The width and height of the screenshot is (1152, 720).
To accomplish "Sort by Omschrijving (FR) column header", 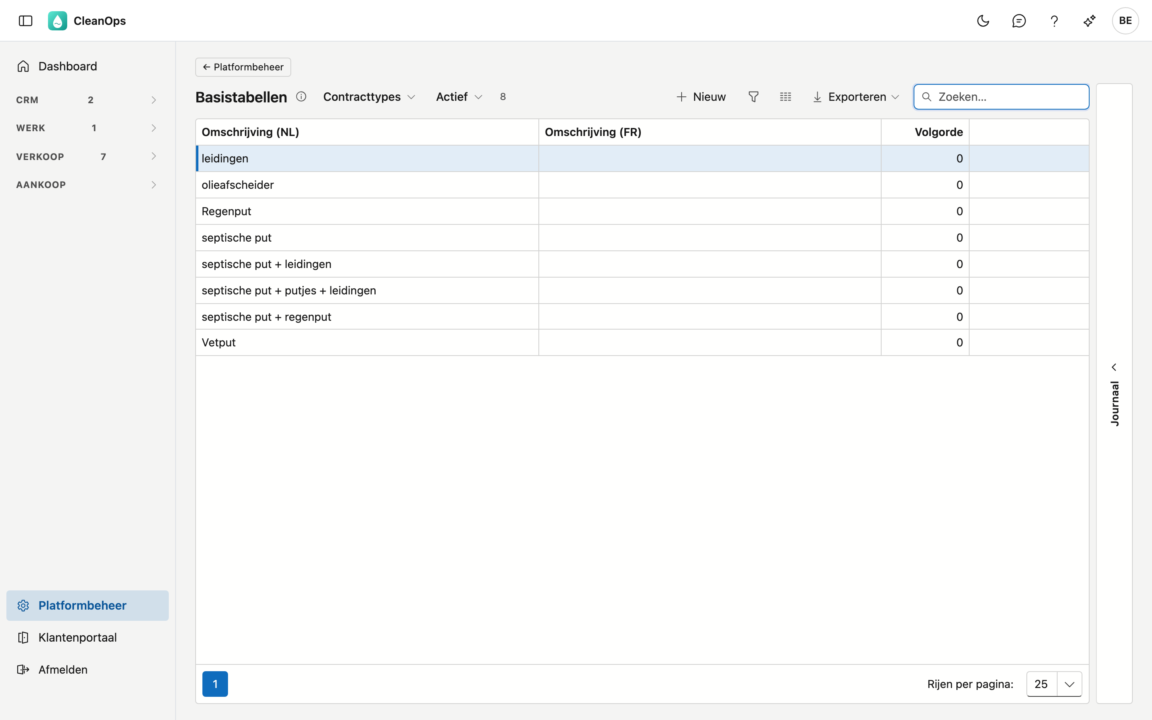I will (710, 132).
